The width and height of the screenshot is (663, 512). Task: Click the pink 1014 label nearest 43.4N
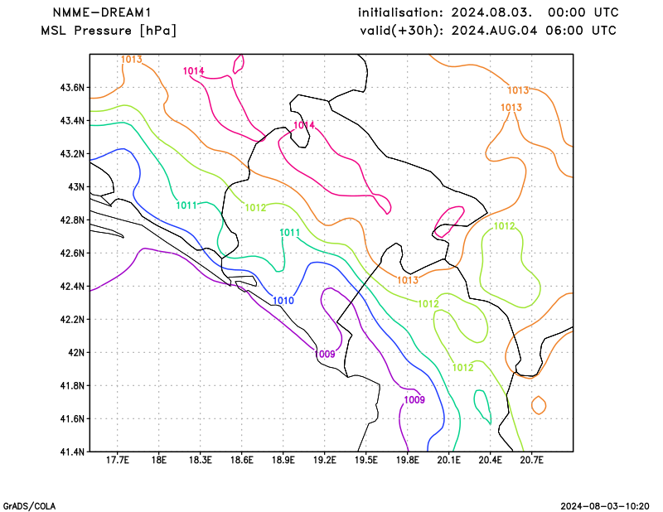[x=304, y=125]
